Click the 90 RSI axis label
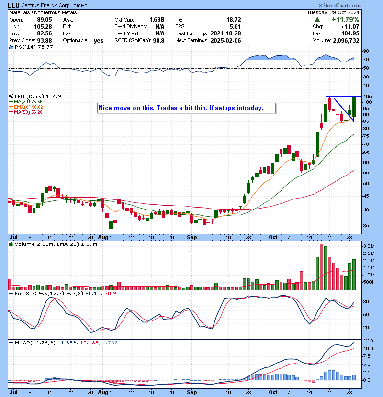Viewport: 383px width, 397px height. point(366,51)
